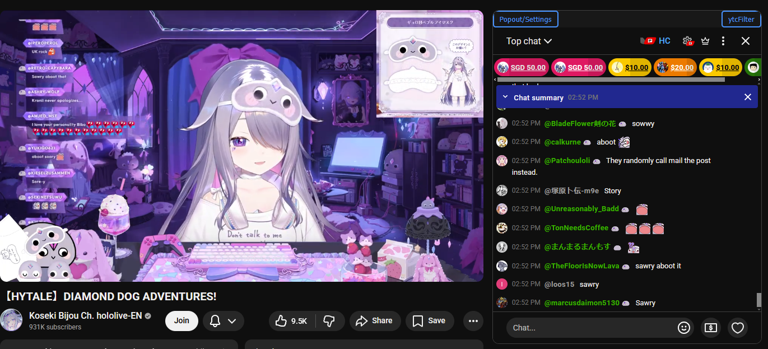Open the video more actions ellipsis button
Viewport: 768px width, 349px height.
tap(473, 321)
